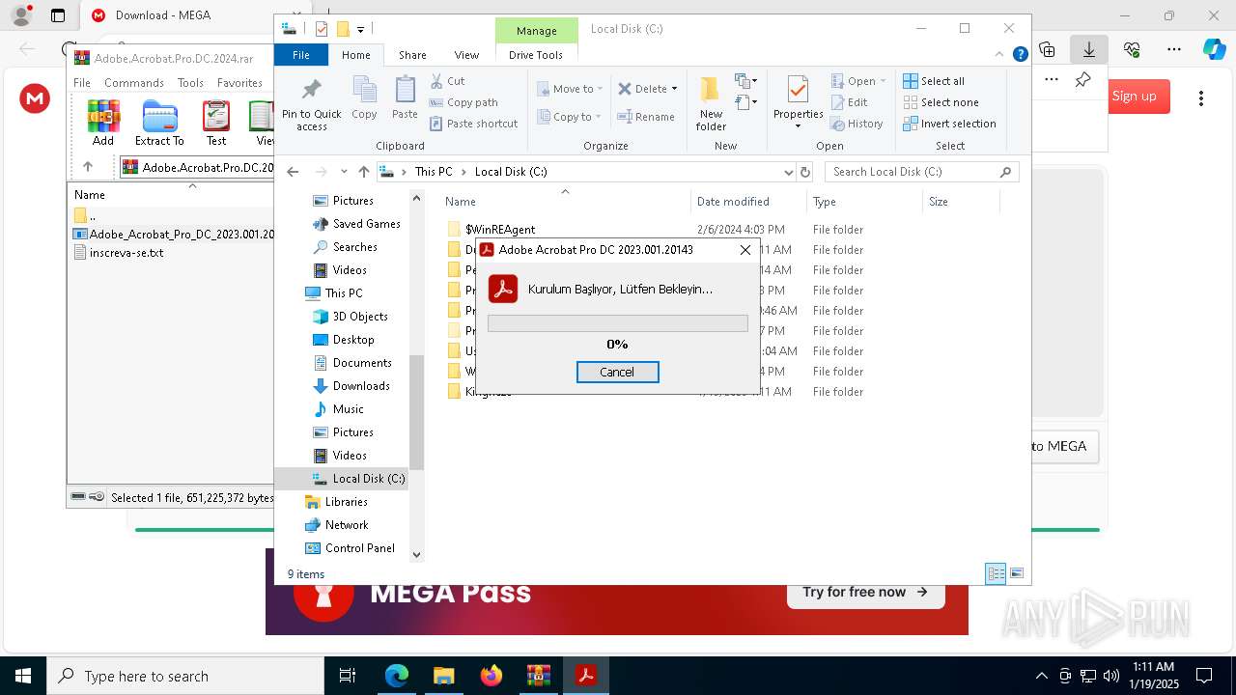Create a New folder from the ribbon
Screen dimensions: 1236x695
pyautogui.click(x=711, y=103)
